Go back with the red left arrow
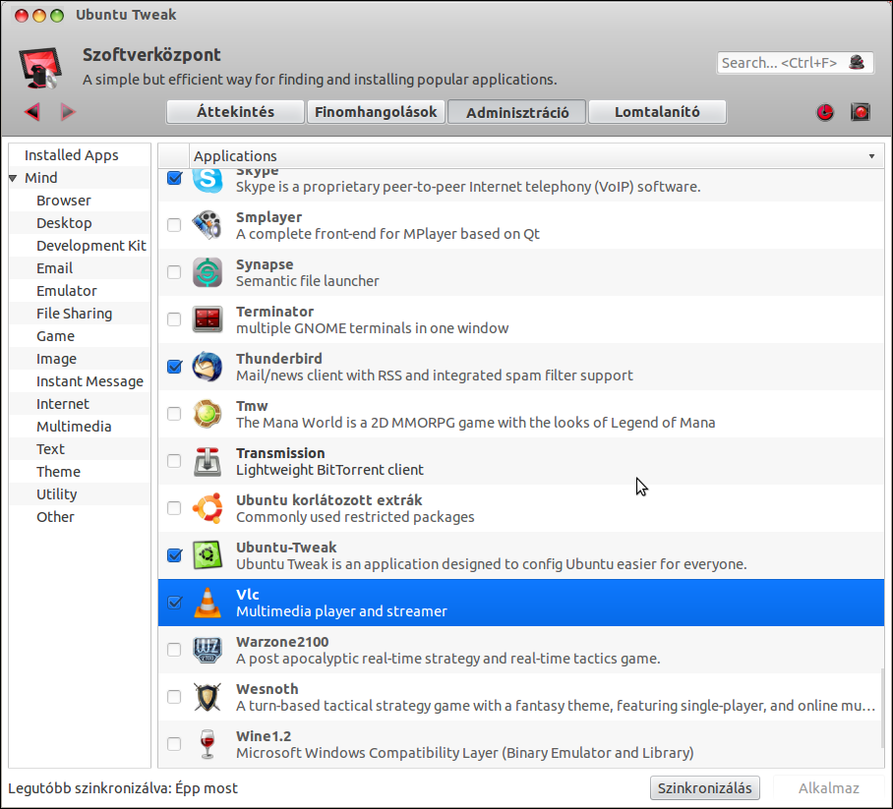The width and height of the screenshot is (893, 809). tap(32, 112)
